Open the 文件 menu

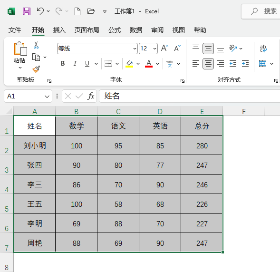coord(15,30)
